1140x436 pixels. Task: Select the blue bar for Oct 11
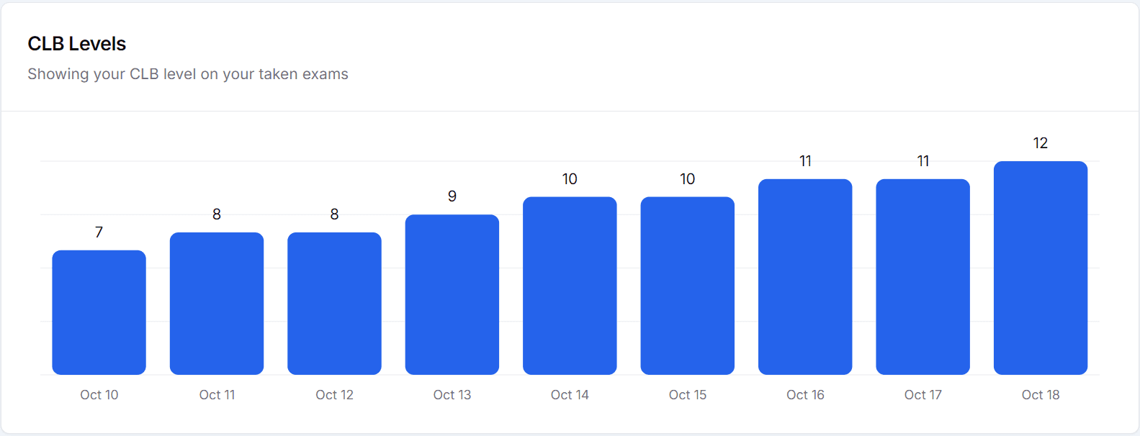tap(217, 303)
